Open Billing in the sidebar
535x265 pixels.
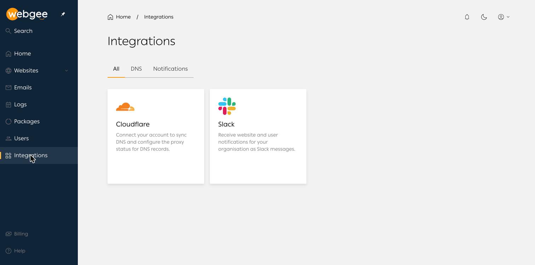coord(39,234)
